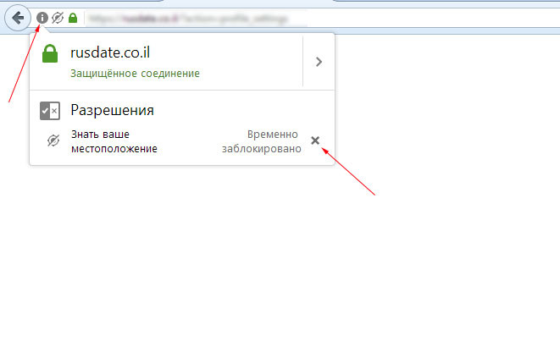Viewport: 560px width, 363px height.
Task: Click the empty right side of the address bar
Action: [424, 17]
